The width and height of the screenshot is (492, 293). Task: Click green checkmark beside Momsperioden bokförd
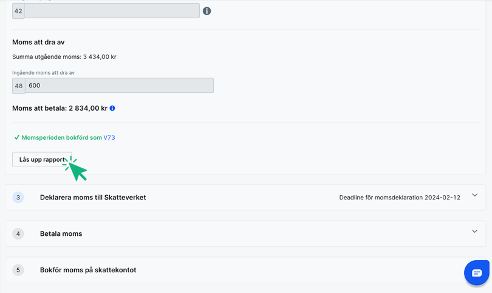click(x=16, y=137)
